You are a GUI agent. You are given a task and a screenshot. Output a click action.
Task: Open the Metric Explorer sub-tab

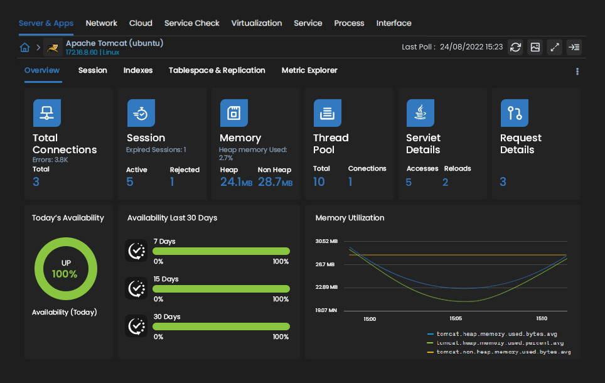click(x=309, y=70)
